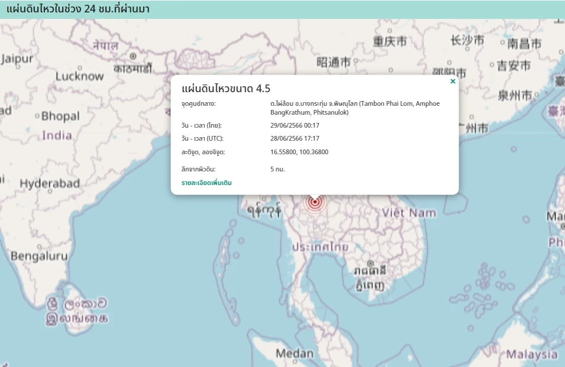
Task: Click the Kathmandu capital marker in Nepal
Action: tap(133, 56)
